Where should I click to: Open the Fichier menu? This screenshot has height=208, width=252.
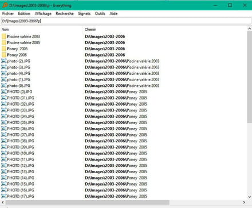tap(8, 14)
